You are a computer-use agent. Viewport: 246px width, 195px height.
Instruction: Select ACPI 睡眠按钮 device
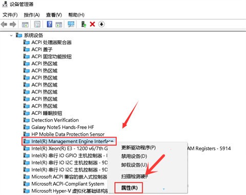click(x=43, y=113)
